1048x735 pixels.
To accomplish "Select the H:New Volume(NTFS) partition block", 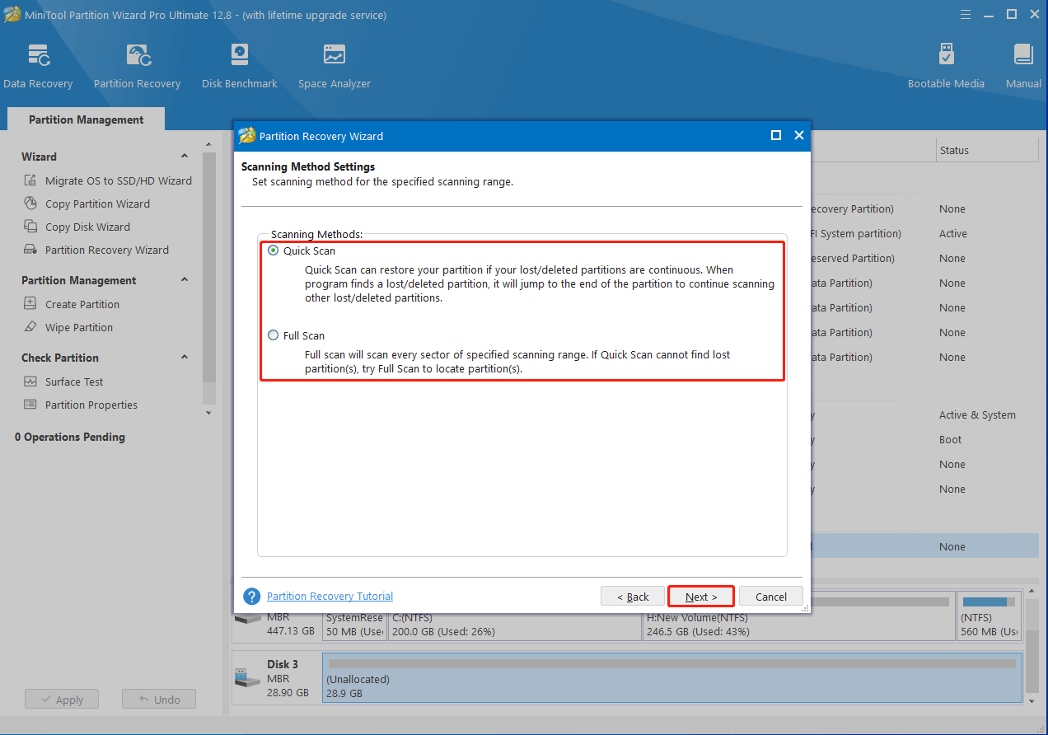I will coord(798,616).
